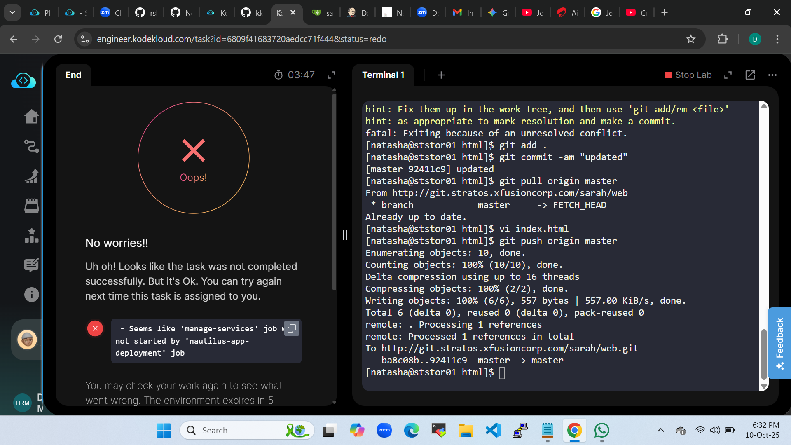
Task: Select the End tab in the task panel
Action: pos(73,75)
